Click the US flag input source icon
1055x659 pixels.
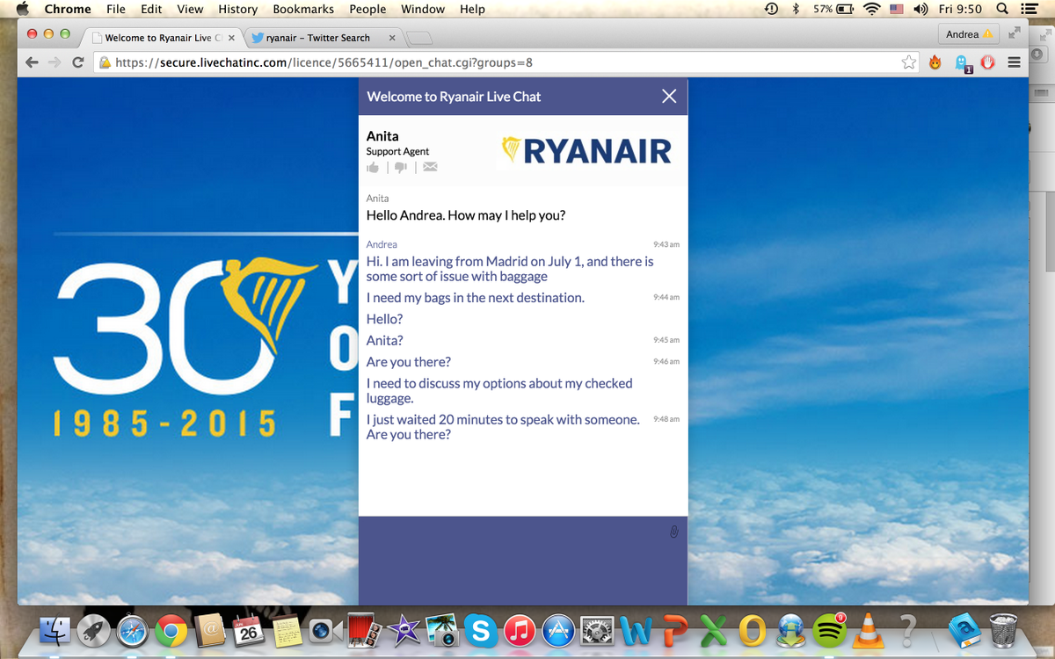pos(897,9)
